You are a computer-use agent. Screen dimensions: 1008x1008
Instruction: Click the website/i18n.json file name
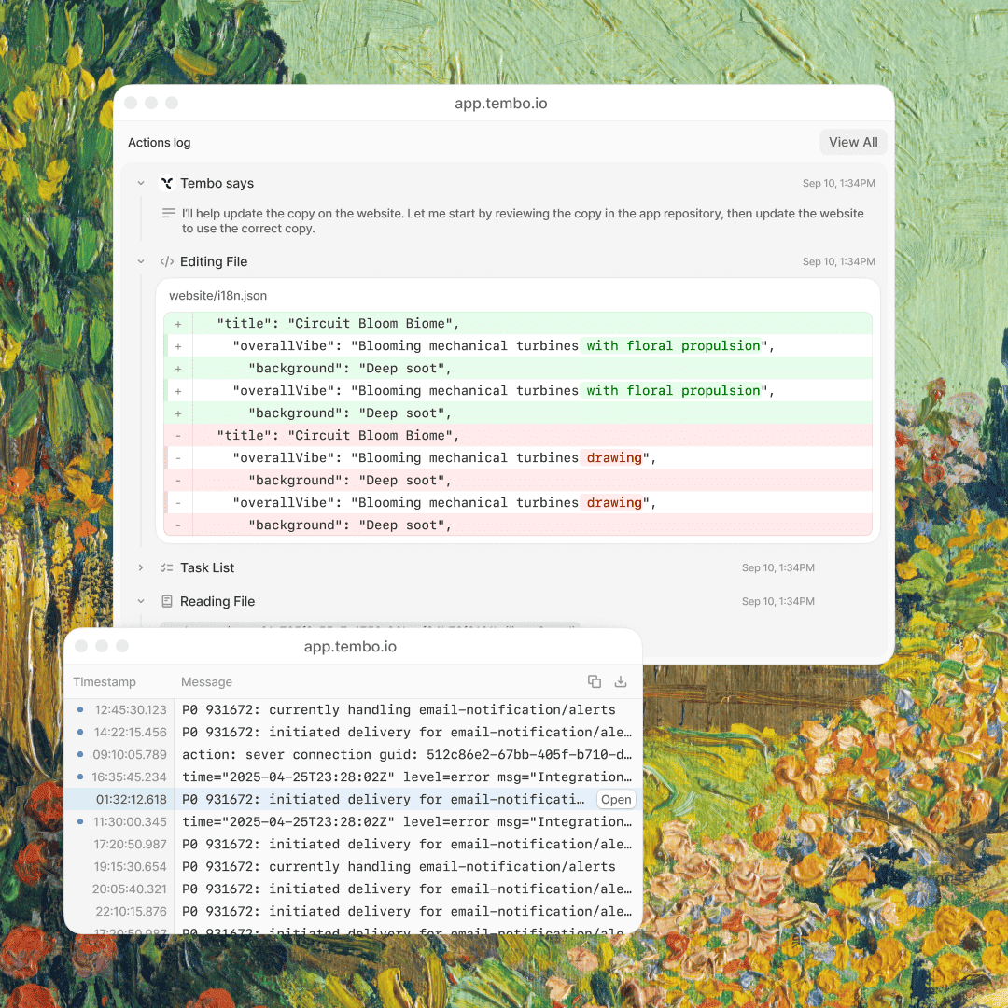pos(217,296)
